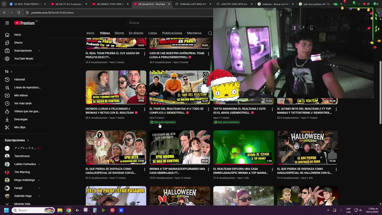
Task: Open Hangil subscription channel
Action: point(18,188)
